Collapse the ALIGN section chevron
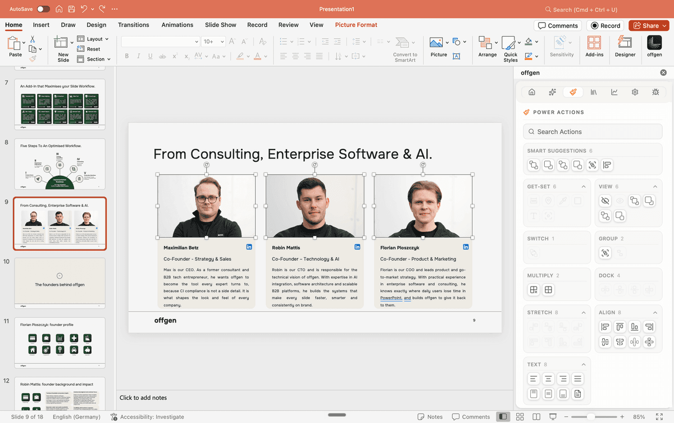 [x=655, y=312]
